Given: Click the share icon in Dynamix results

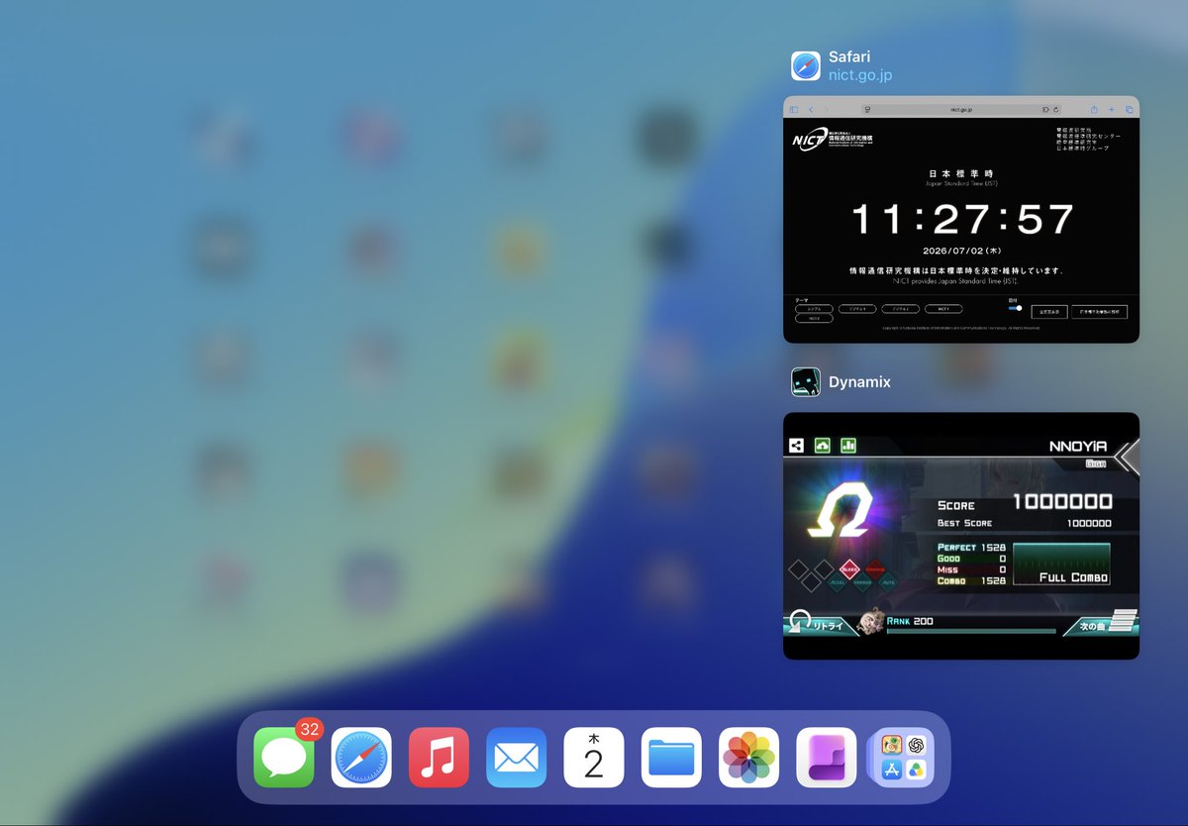Looking at the screenshot, I should [796, 446].
